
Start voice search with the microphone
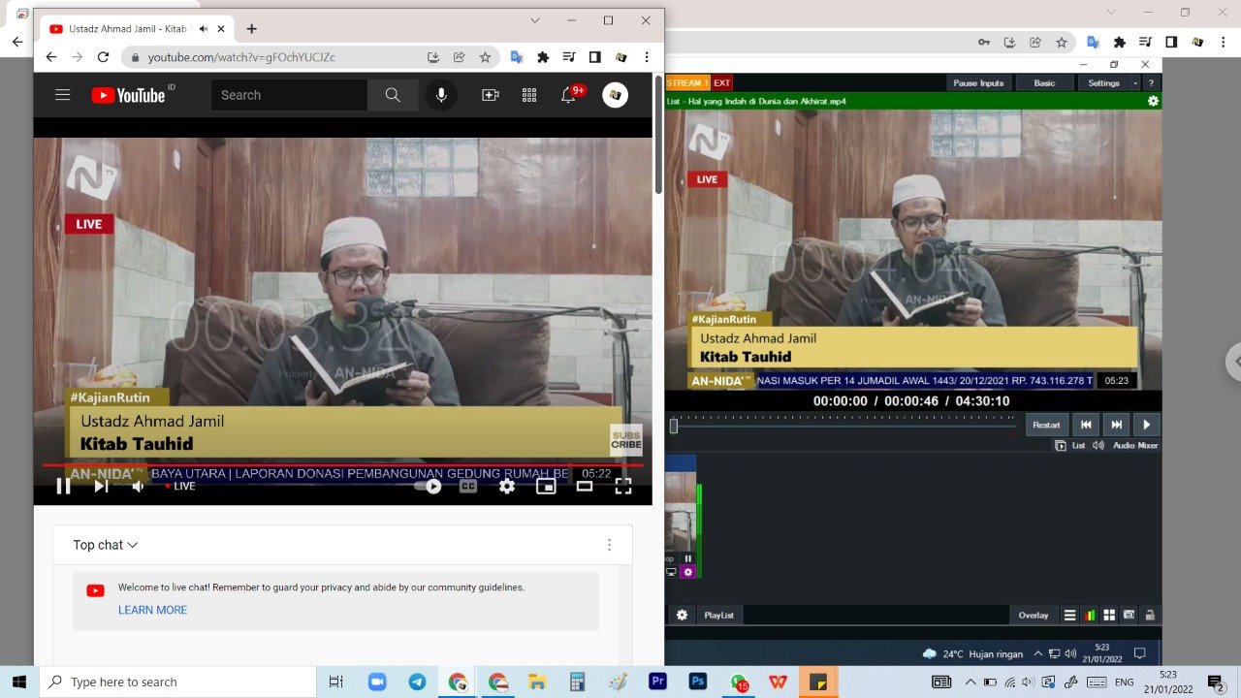[441, 95]
